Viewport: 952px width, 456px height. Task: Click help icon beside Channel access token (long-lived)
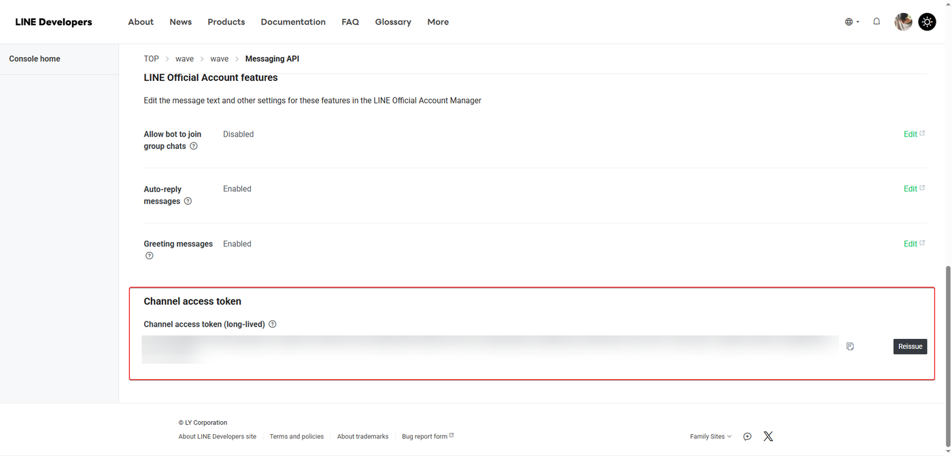273,325
